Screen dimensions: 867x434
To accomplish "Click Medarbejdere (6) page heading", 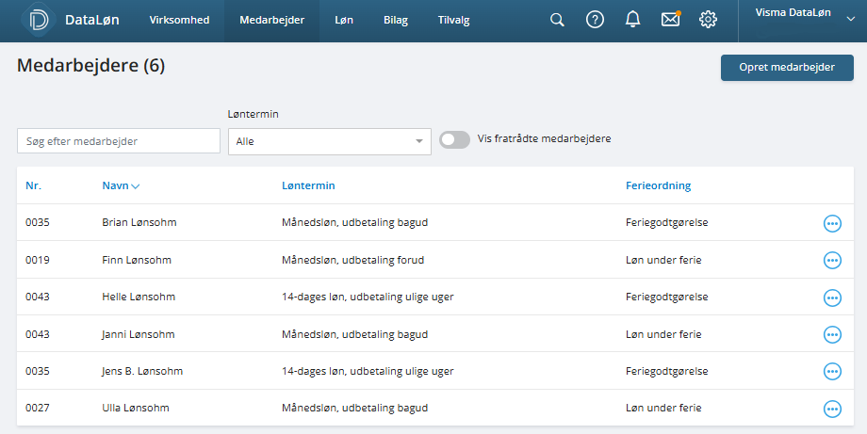I will tap(91, 66).
